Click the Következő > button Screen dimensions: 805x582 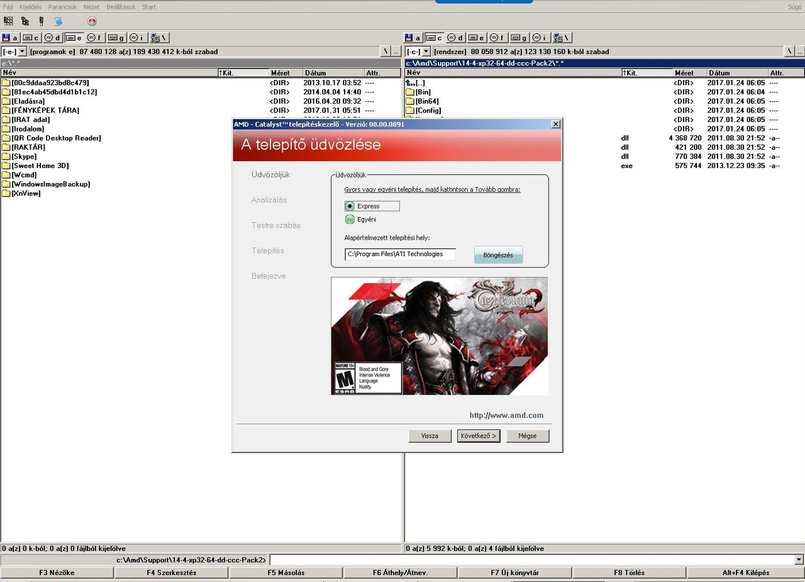[x=479, y=436]
